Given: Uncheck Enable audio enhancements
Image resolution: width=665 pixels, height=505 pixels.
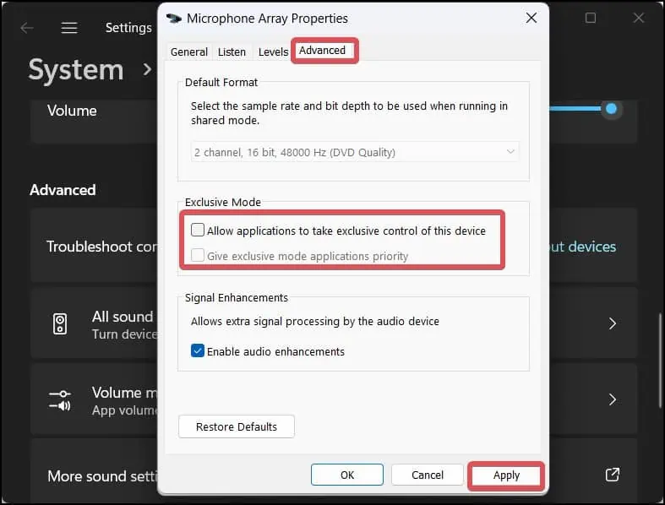Looking at the screenshot, I should [x=198, y=350].
